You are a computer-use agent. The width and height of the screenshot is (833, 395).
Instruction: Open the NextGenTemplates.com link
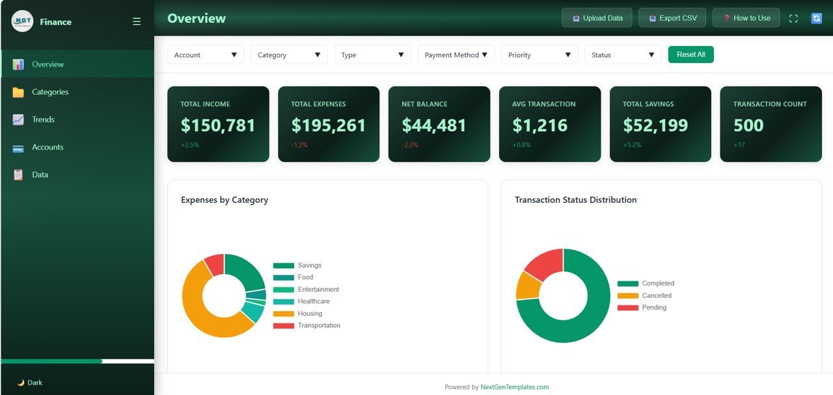[513, 387]
